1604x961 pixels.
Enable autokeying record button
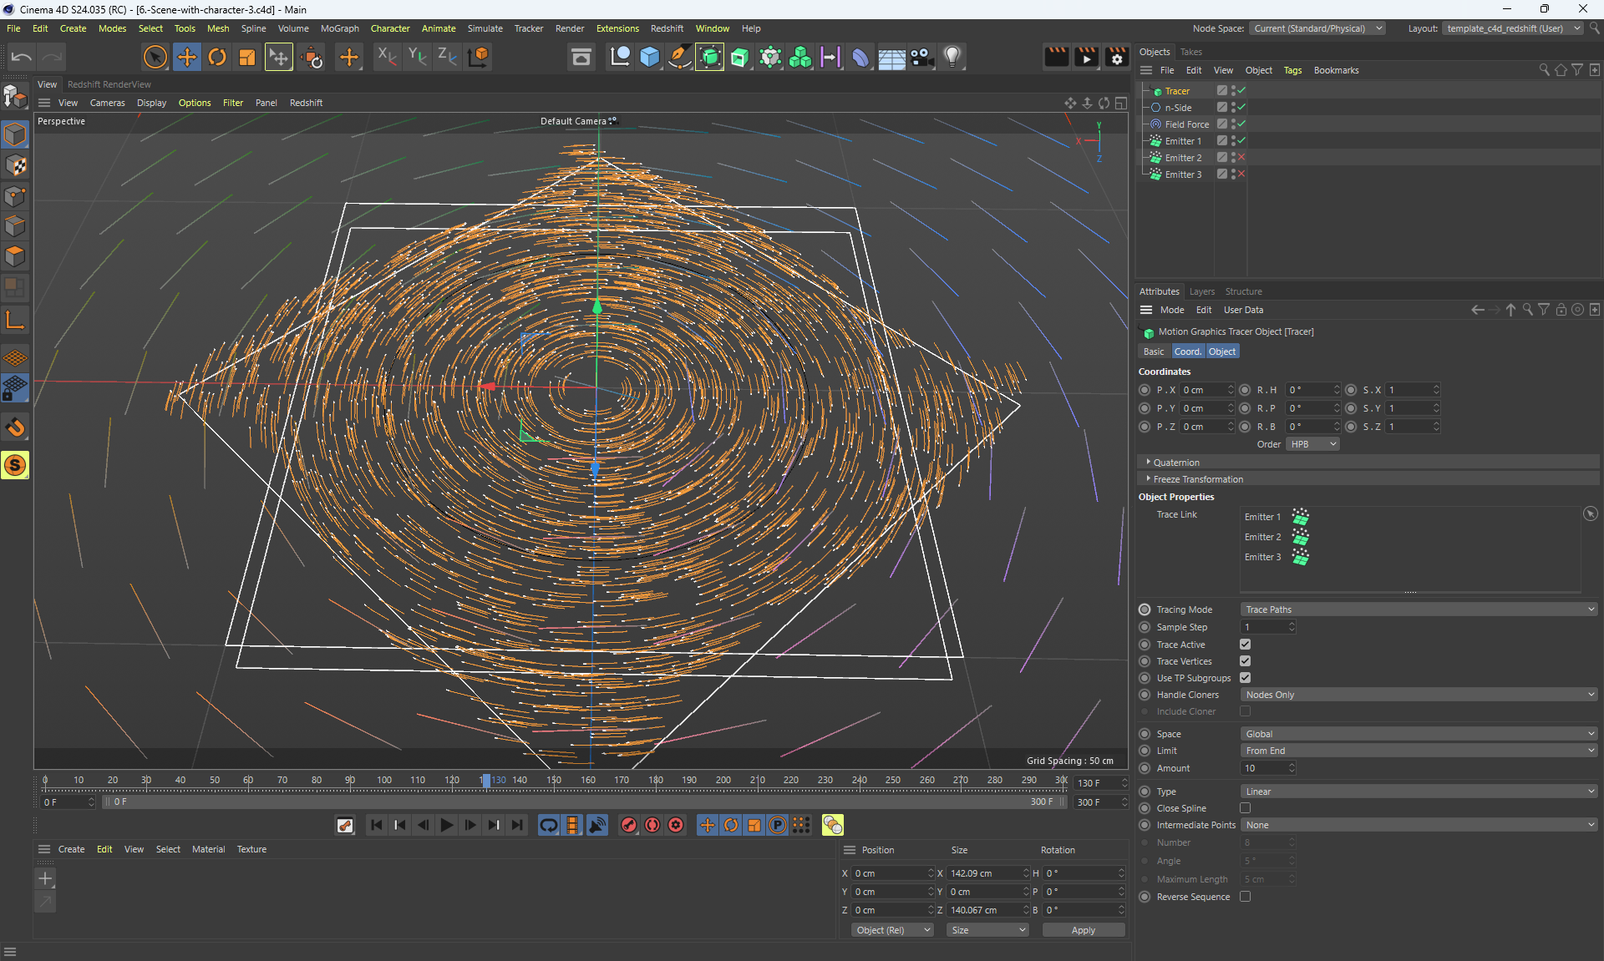click(x=652, y=825)
